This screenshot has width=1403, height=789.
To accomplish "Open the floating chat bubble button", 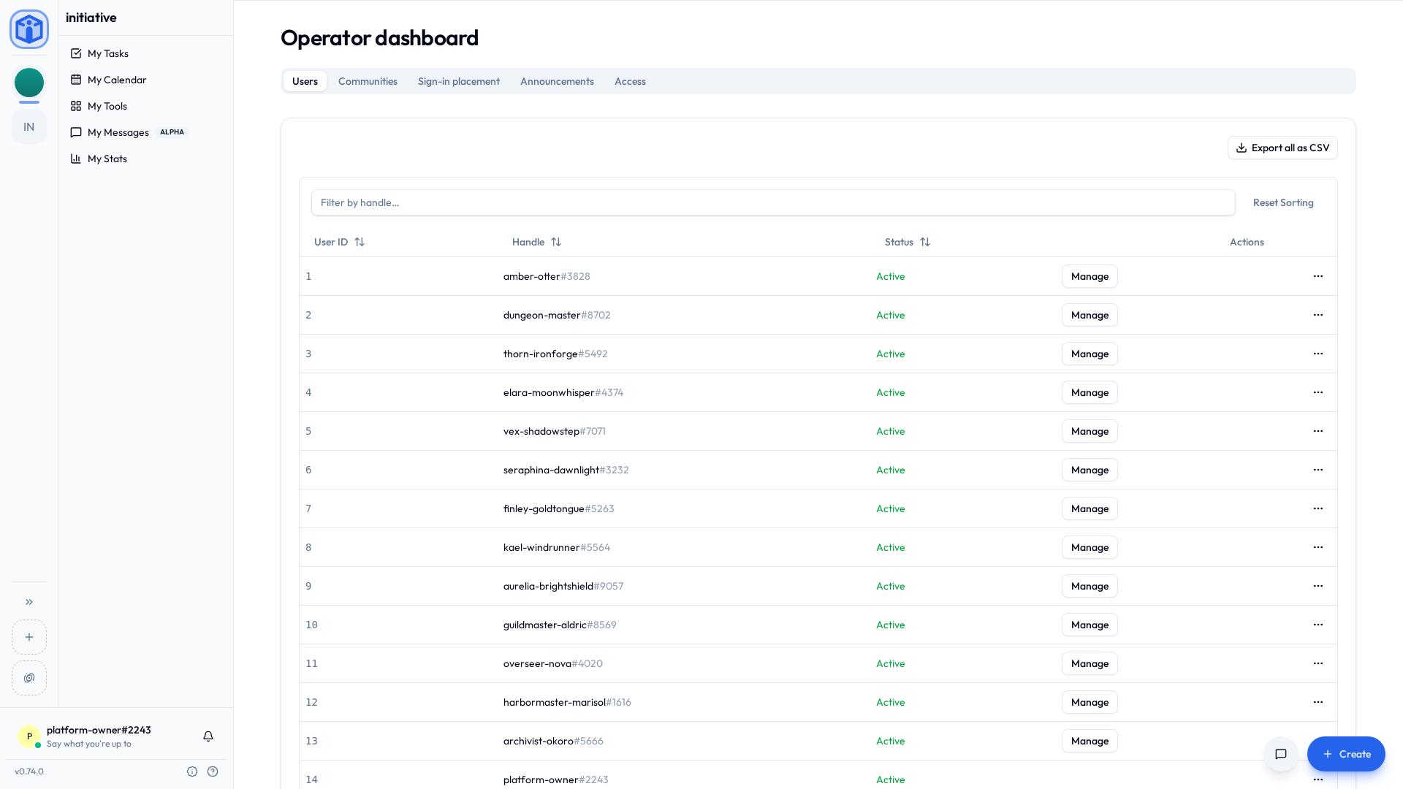I will tap(1281, 754).
